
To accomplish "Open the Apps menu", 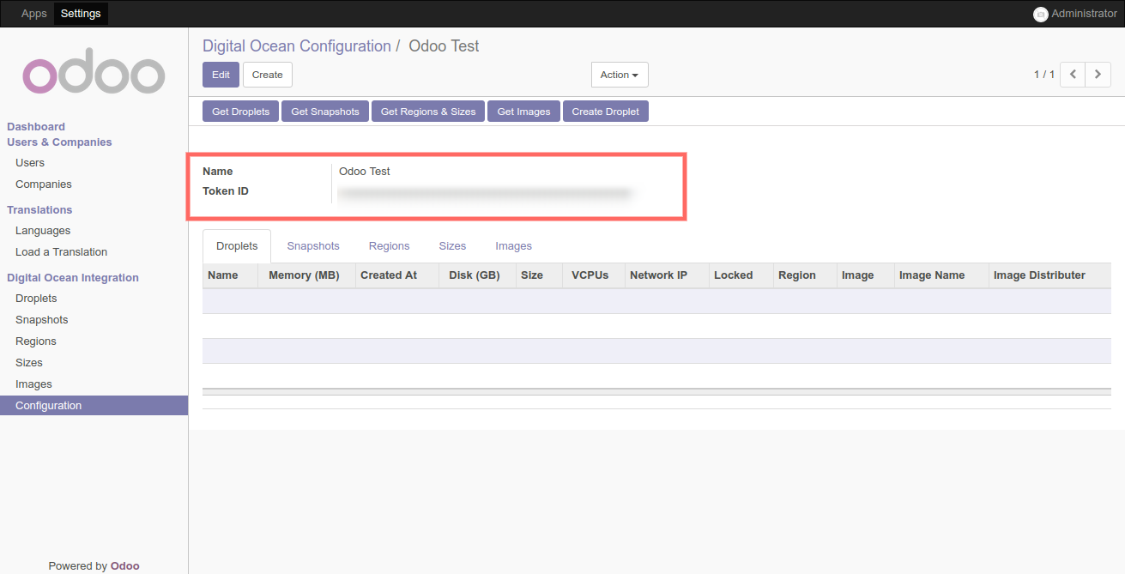I will click(x=34, y=14).
